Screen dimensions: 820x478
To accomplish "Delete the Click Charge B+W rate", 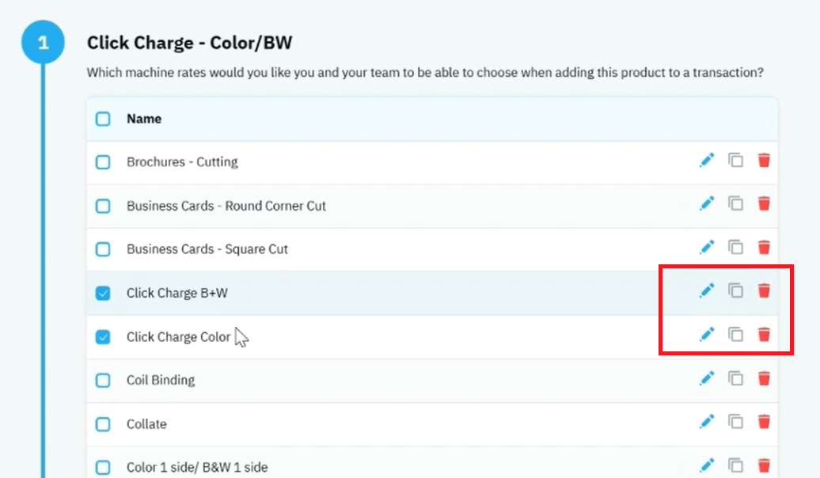I will (764, 290).
